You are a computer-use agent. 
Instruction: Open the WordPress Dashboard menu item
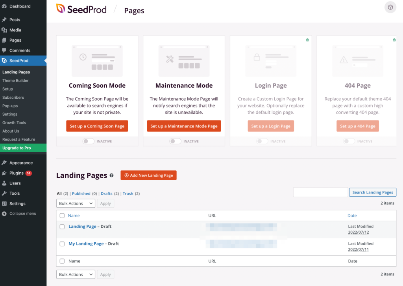[18, 6]
